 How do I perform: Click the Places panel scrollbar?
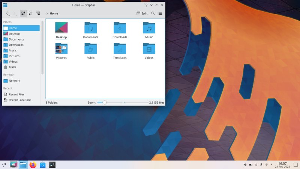tap(42, 47)
